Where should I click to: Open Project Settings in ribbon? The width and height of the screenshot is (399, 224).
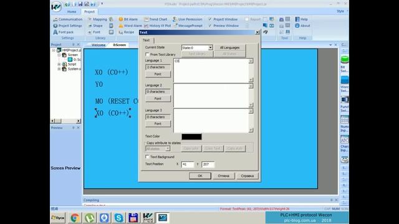(68, 26)
